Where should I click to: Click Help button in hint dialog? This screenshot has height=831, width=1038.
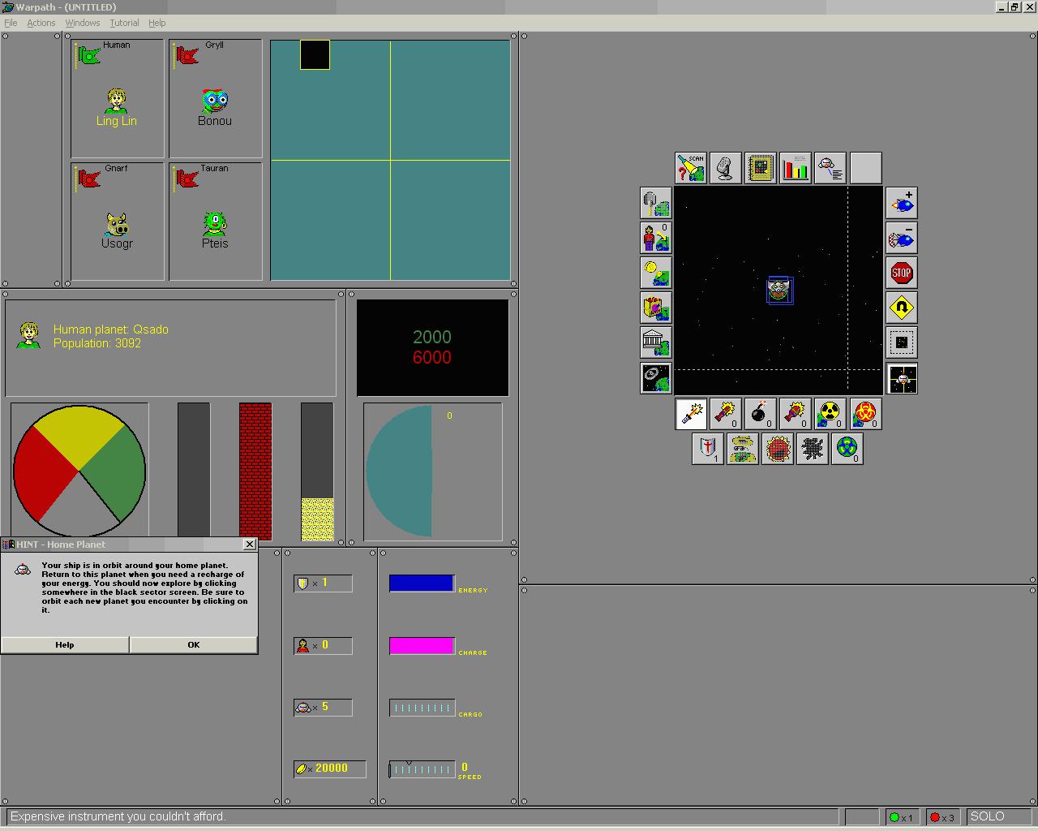coord(65,644)
